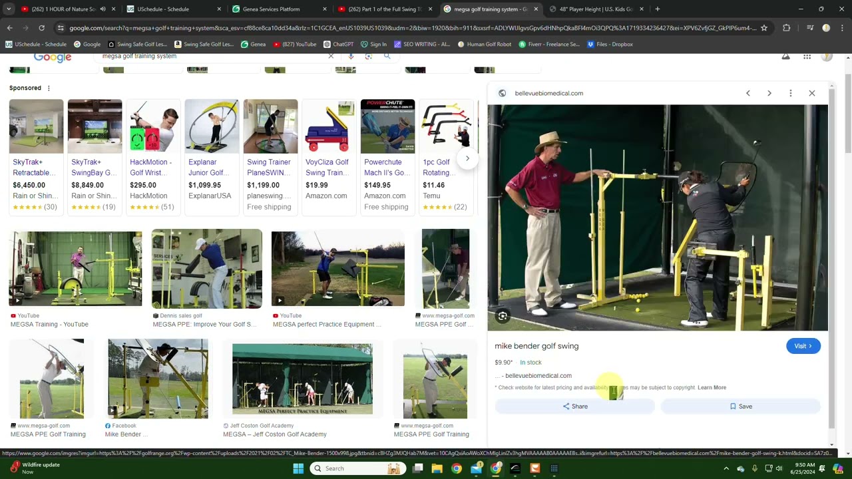Click the Visit button

pyautogui.click(x=803, y=346)
